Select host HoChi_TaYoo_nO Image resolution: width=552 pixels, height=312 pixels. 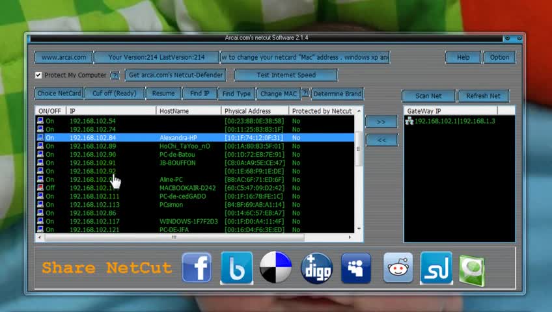coord(185,146)
